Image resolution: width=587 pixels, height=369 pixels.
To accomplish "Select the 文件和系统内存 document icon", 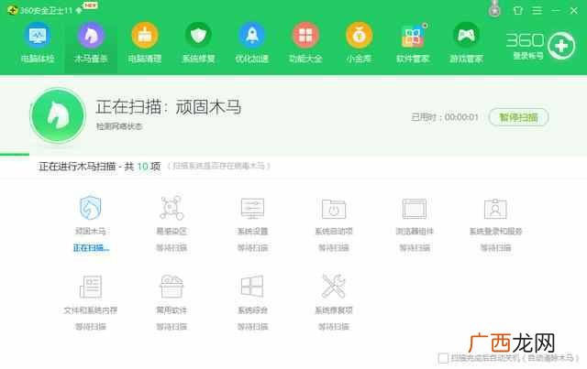I will pos(90,287).
